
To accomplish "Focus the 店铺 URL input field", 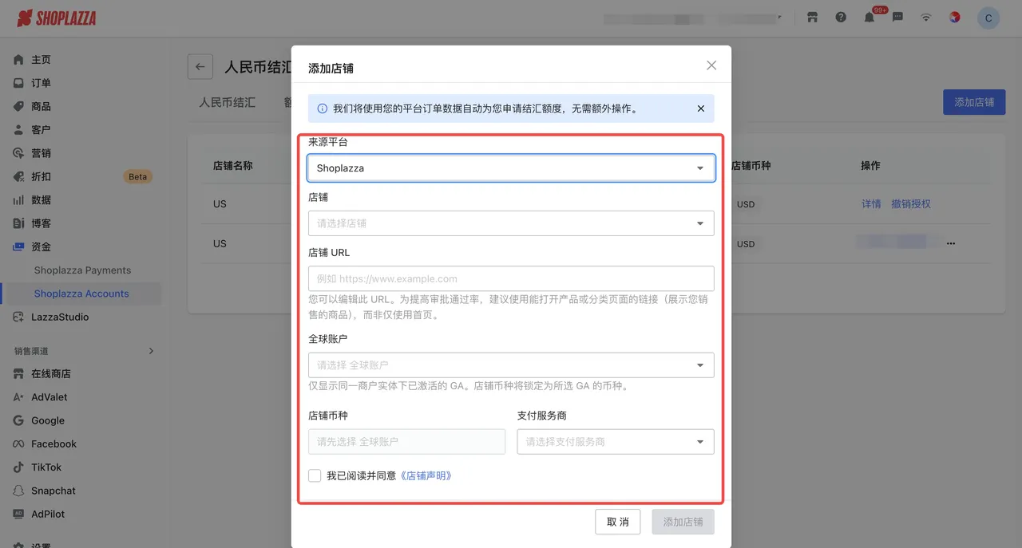I will tap(511, 278).
